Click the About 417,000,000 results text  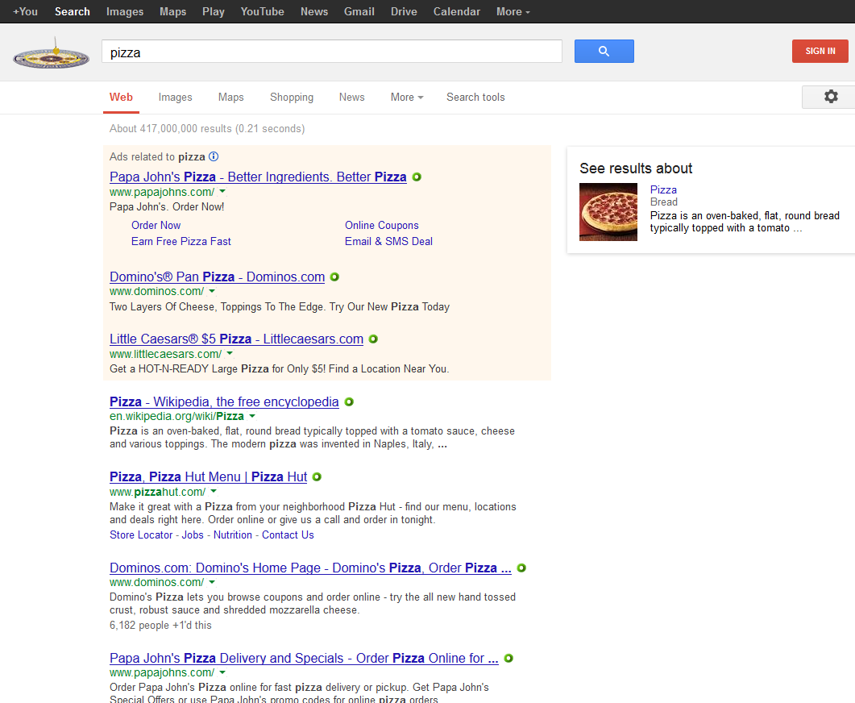click(207, 129)
